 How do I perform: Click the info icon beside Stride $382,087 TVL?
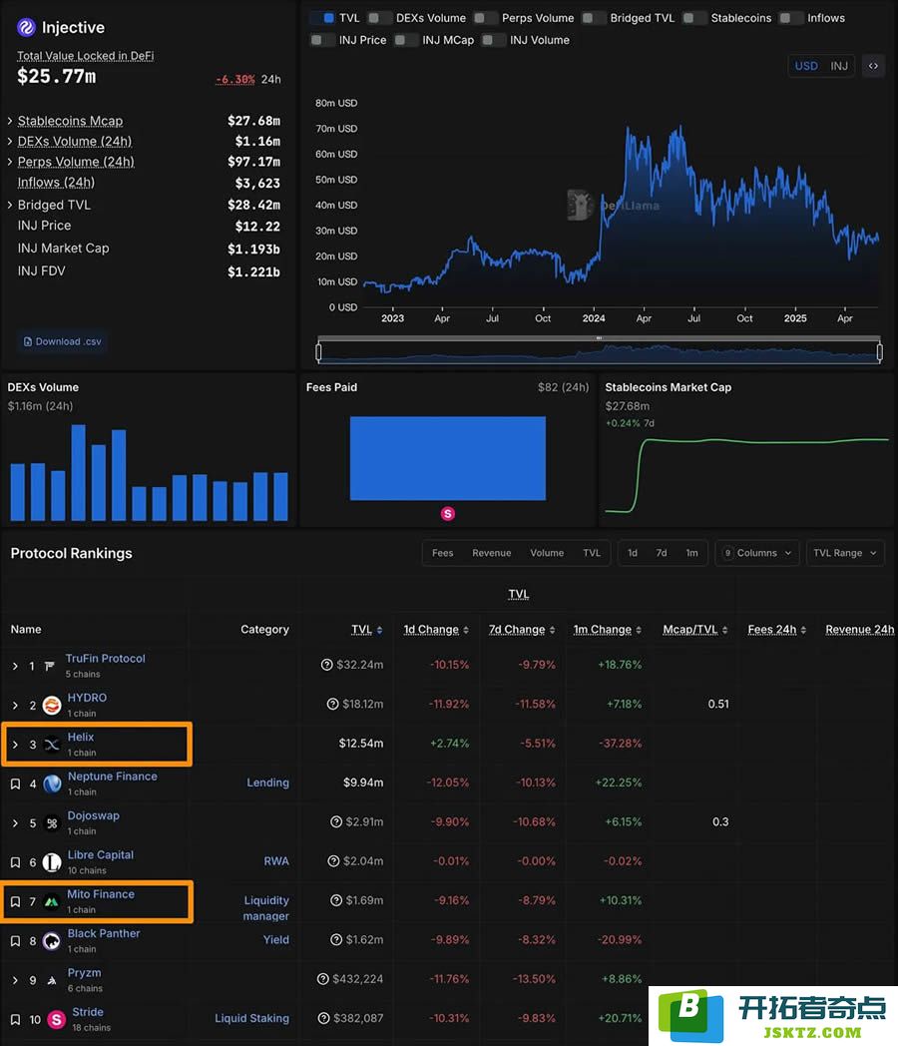pyautogui.click(x=324, y=1018)
